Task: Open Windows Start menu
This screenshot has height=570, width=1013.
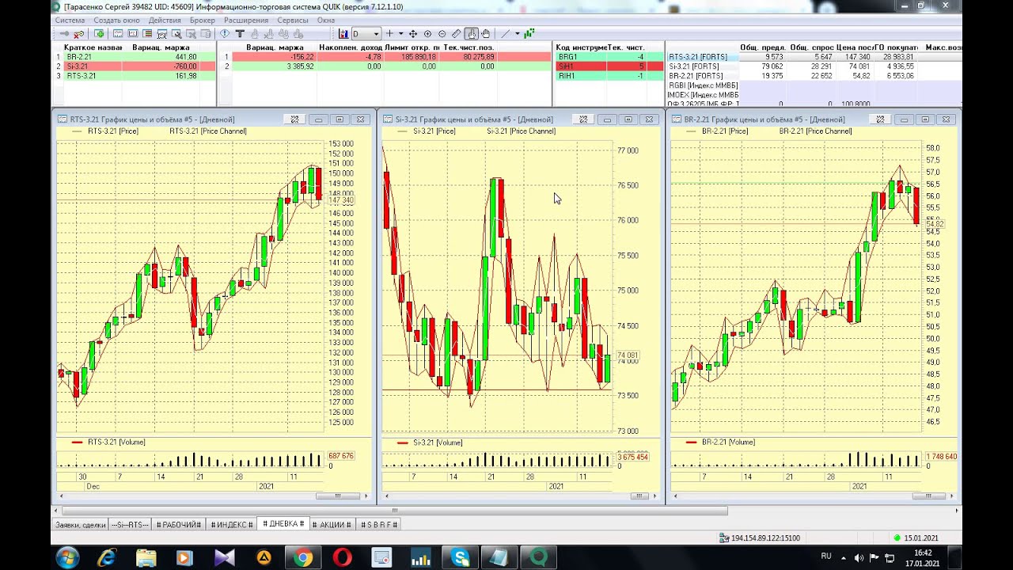Action: pos(67,558)
